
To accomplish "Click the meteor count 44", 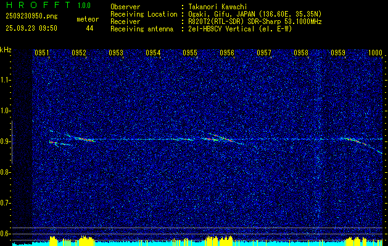I will coord(89,28).
